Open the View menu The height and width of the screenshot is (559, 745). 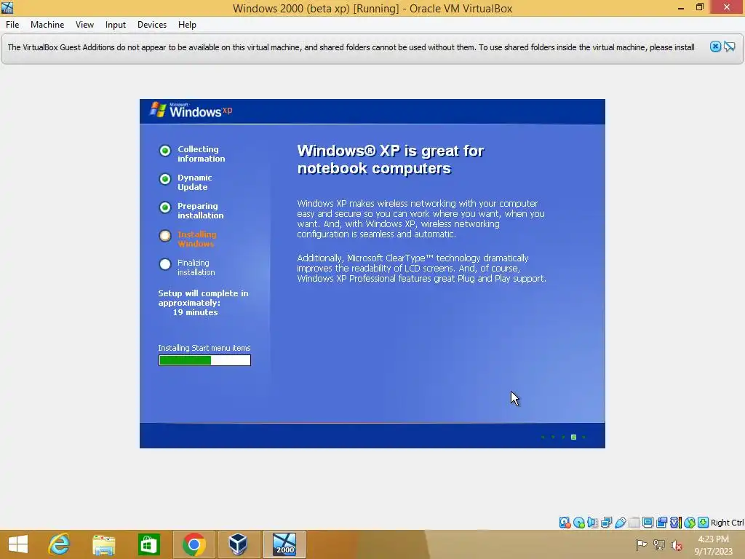point(84,25)
